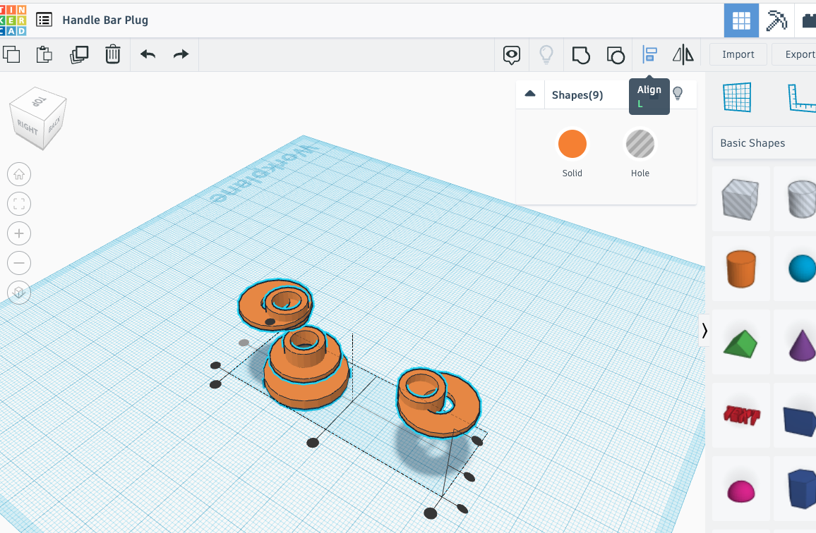
Task: Select the Cylinder hole shape
Action: click(801, 199)
